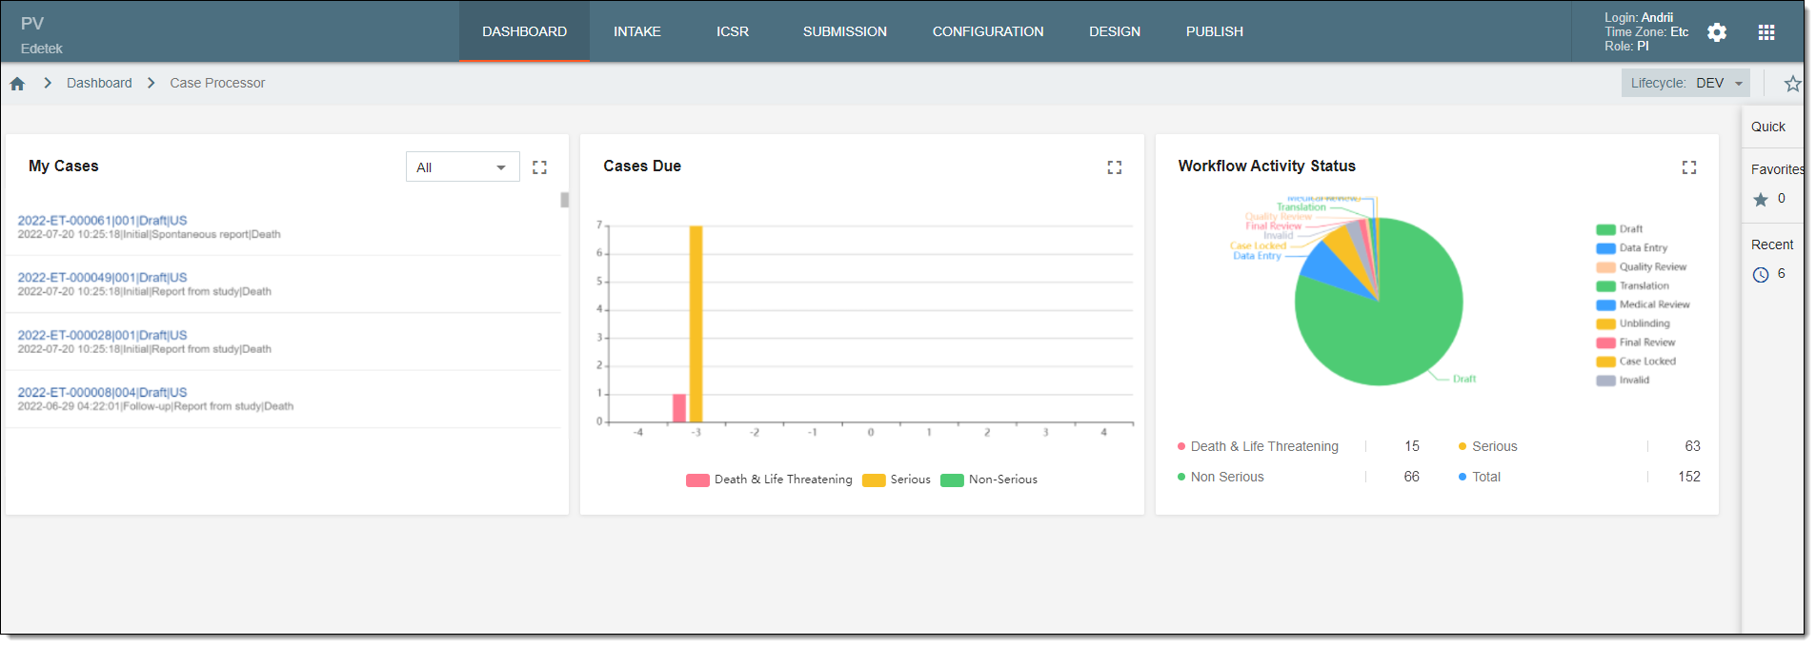The height and width of the screenshot is (646, 1816).
Task: Click the favorite star outline icon
Action: click(1792, 84)
